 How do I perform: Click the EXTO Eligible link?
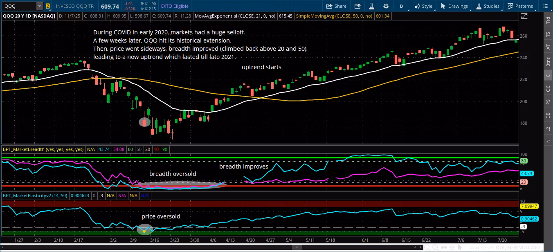click(175, 6)
